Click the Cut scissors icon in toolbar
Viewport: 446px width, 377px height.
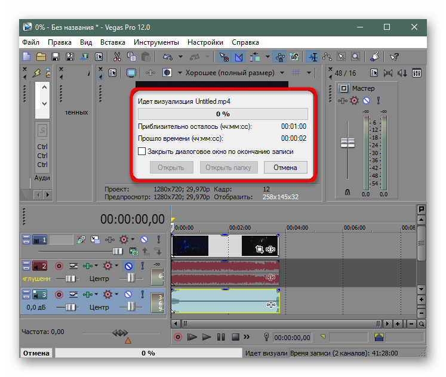coord(117,57)
